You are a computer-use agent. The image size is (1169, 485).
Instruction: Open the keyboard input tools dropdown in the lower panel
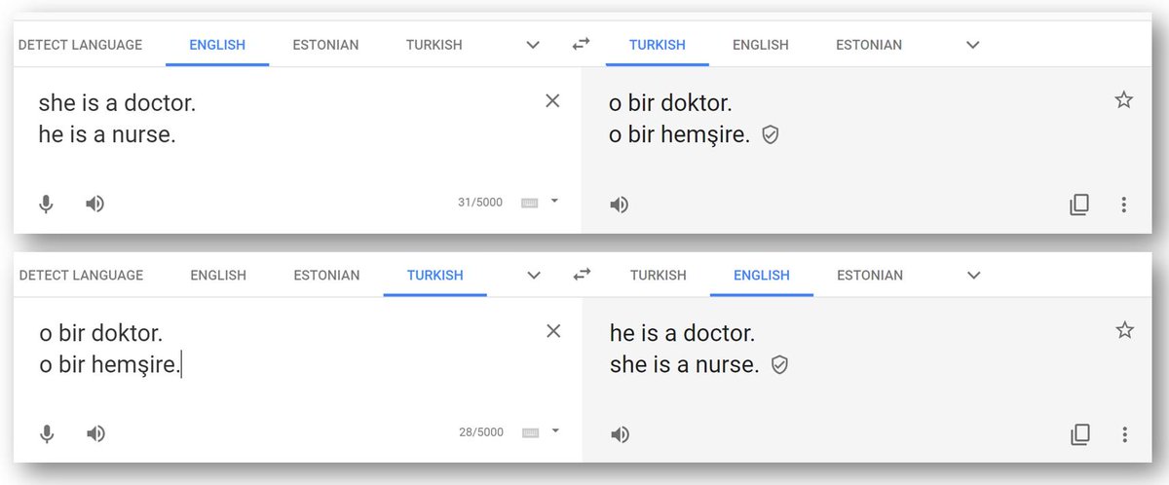555,431
